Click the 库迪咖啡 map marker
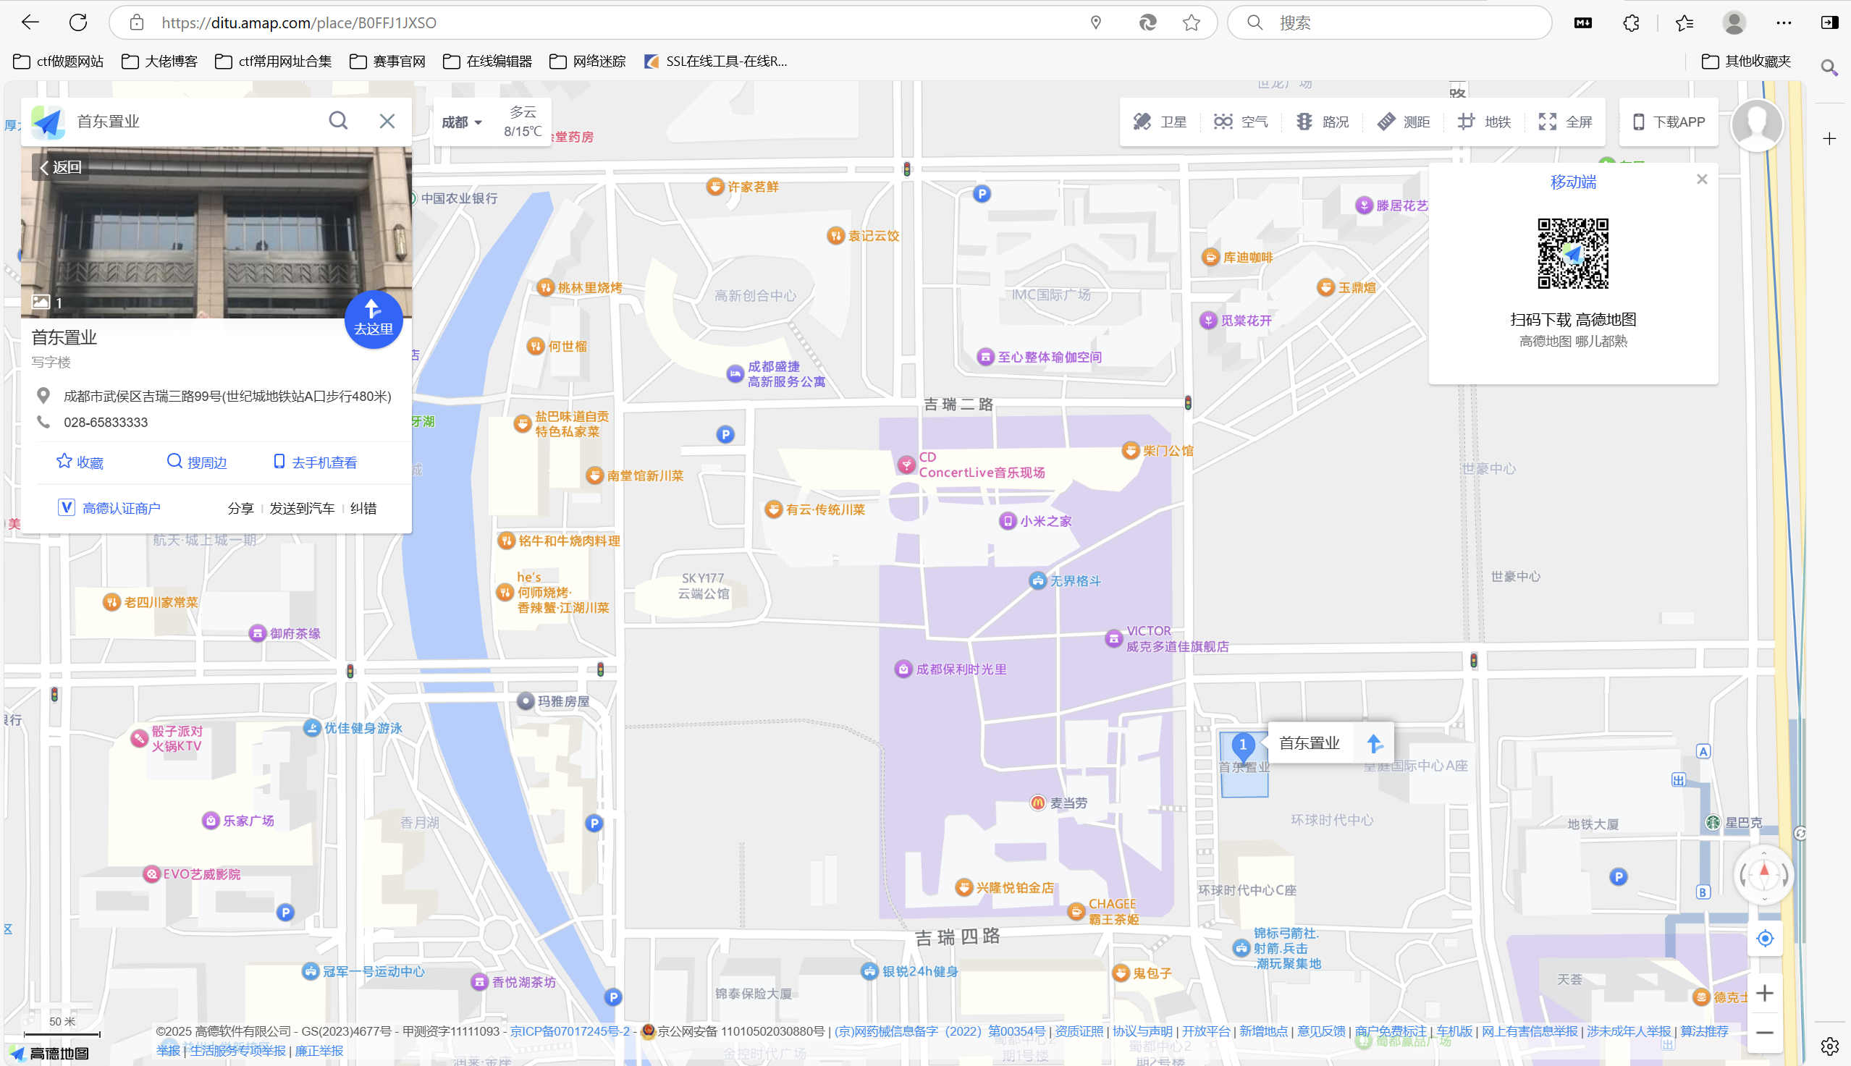The image size is (1851, 1066). click(1210, 257)
